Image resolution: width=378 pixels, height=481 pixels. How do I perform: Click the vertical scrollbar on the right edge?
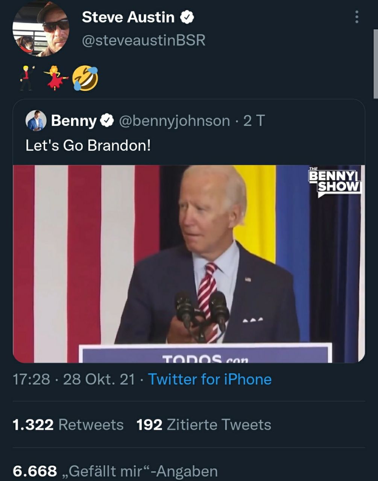click(x=375, y=64)
